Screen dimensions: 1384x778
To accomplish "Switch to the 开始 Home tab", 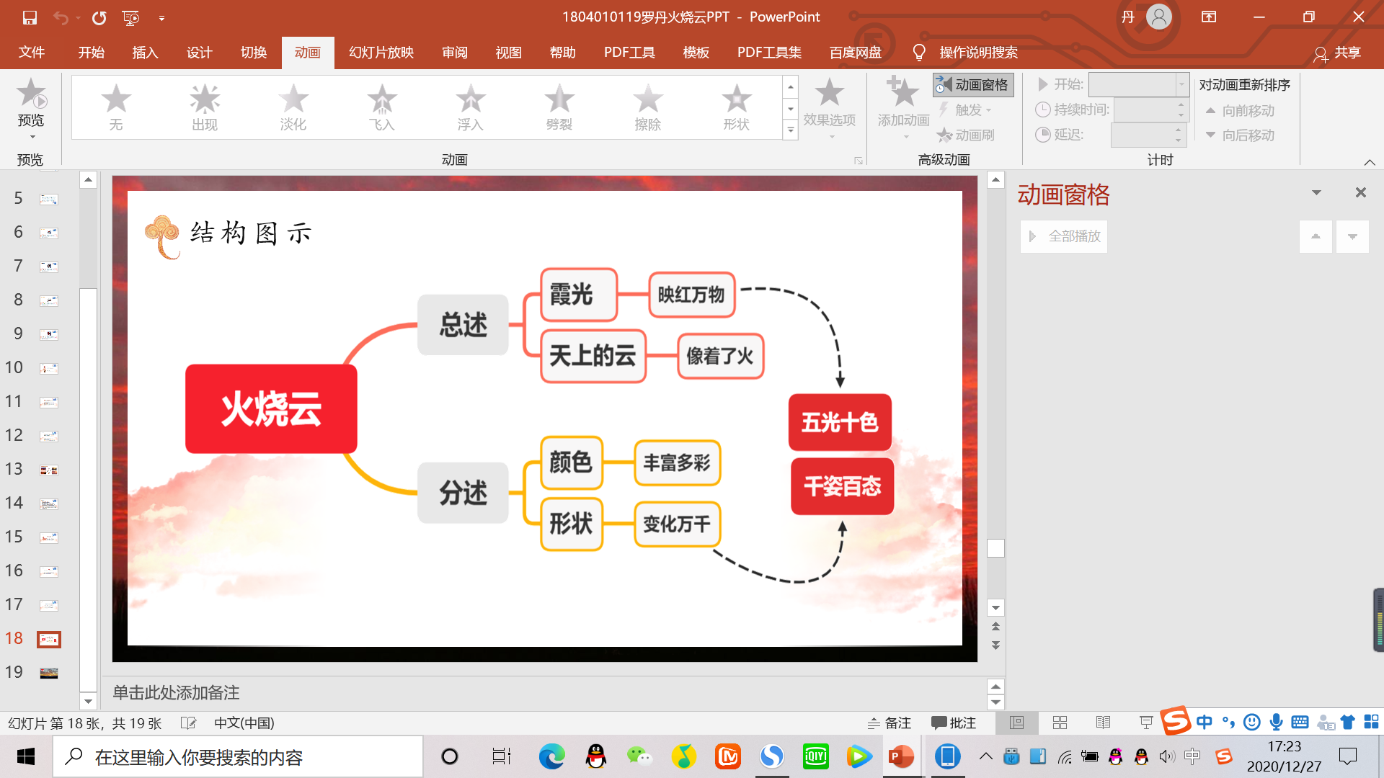I will pyautogui.click(x=92, y=53).
